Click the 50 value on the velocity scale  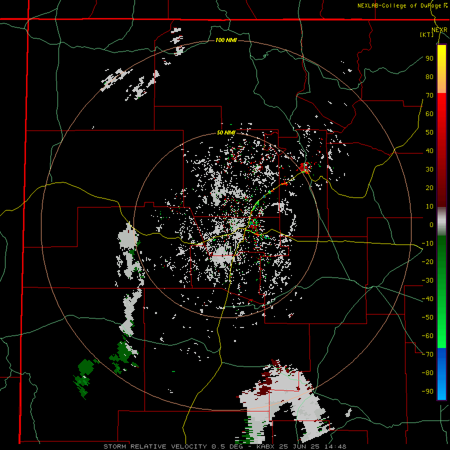pos(429,132)
